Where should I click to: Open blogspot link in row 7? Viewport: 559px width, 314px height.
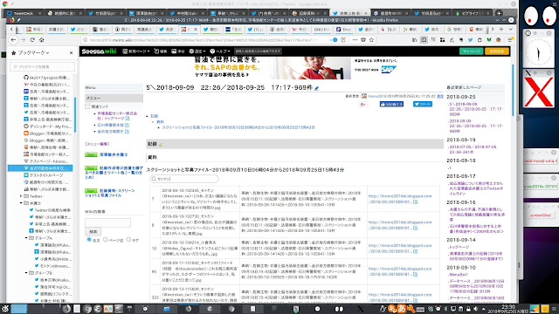(x=400, y=199)
